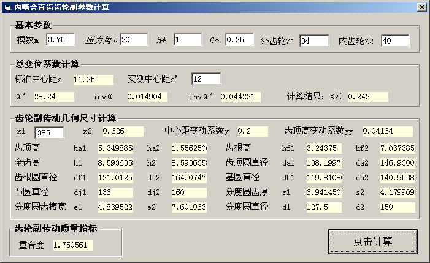Image resolution: width=430 pixels, height=263 pixels.
Task: Close the 内啮合直齿齿轮副参数计算 window
Action: click(422, 7)
